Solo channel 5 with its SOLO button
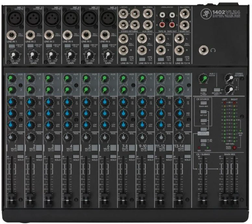252x224 pixels. point(94,157)
